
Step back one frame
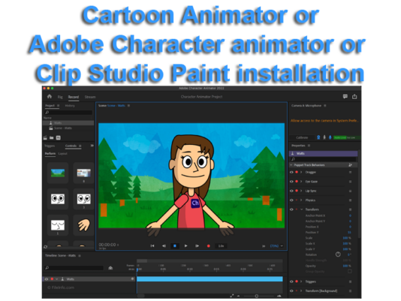click(x=164, y=245)
